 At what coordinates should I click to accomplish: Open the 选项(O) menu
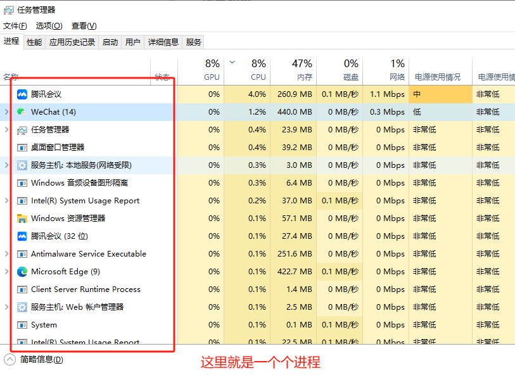49,25
